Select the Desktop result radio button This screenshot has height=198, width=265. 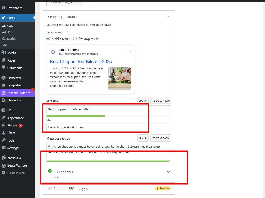[x=75, y=39]
